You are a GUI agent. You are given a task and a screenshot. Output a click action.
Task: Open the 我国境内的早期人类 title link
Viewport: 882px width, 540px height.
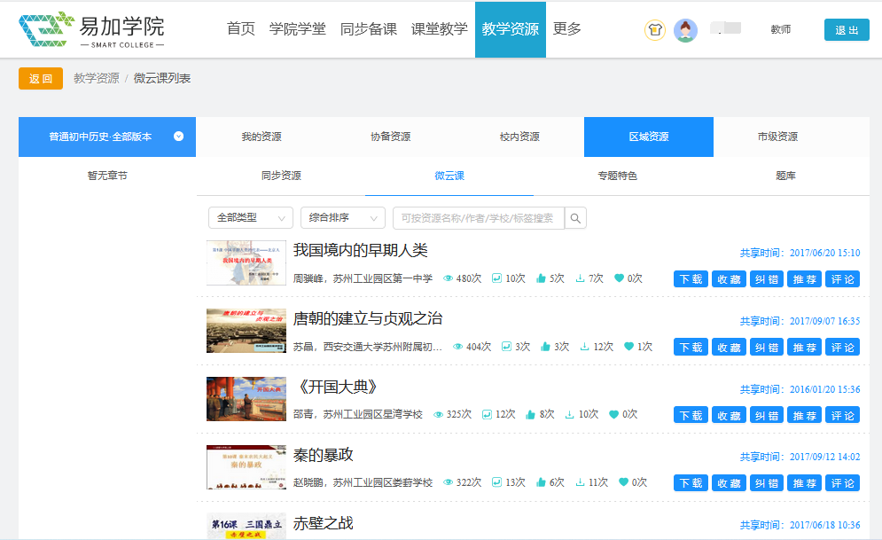pyautogui.click(x=361, y=250)
